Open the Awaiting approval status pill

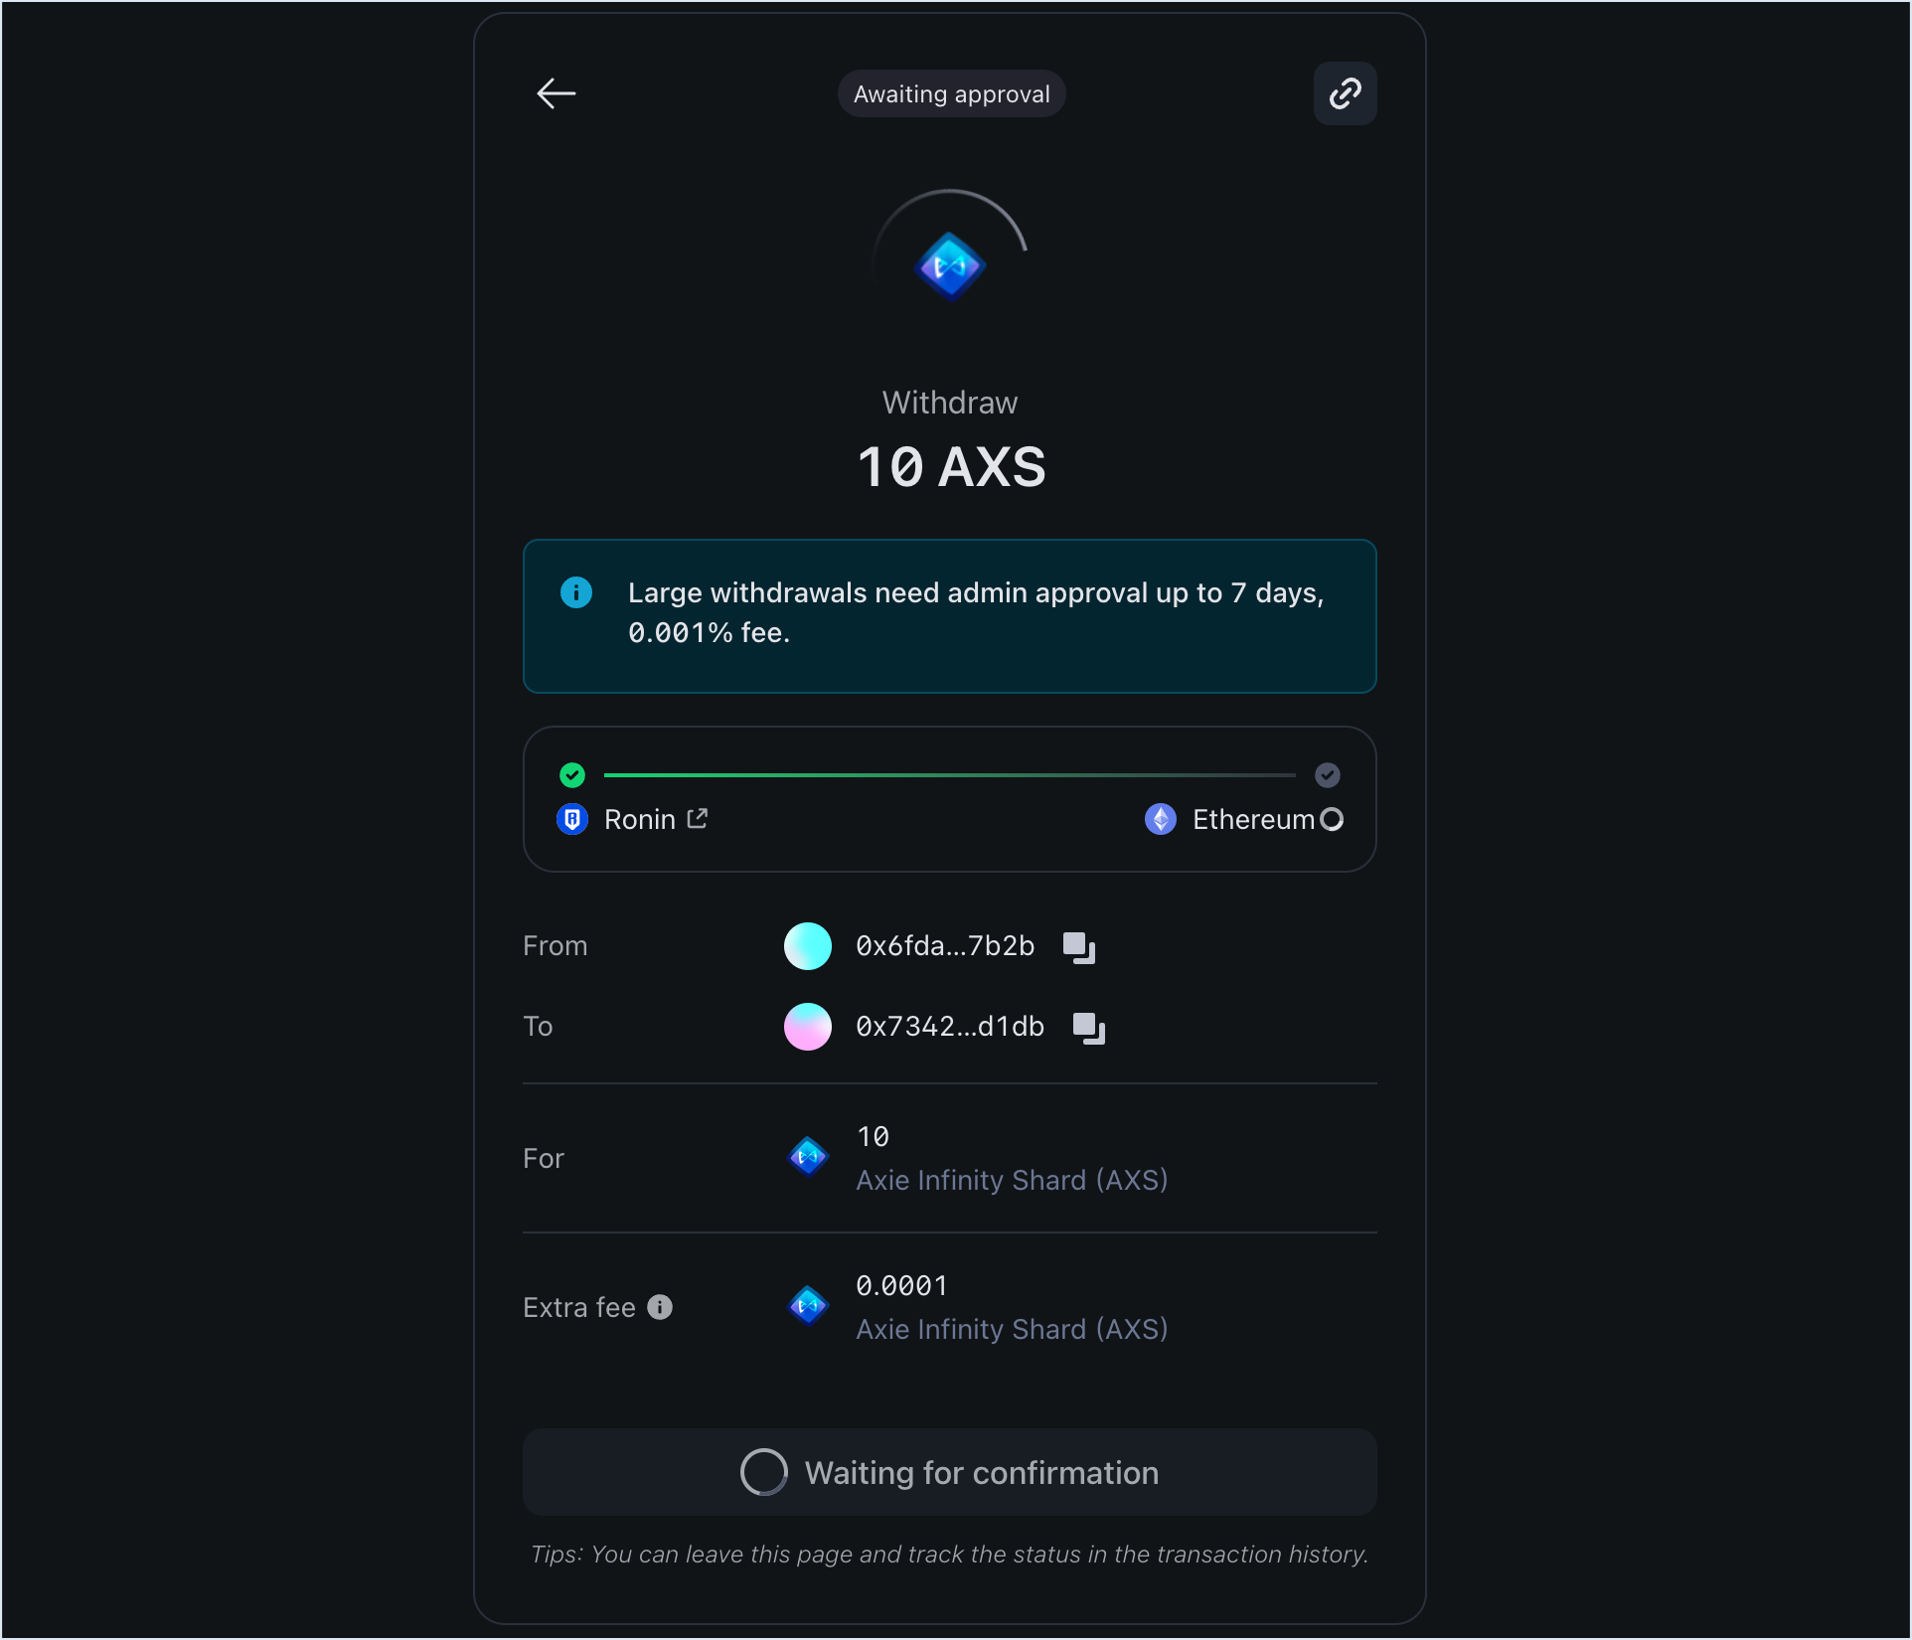[950, 93]
